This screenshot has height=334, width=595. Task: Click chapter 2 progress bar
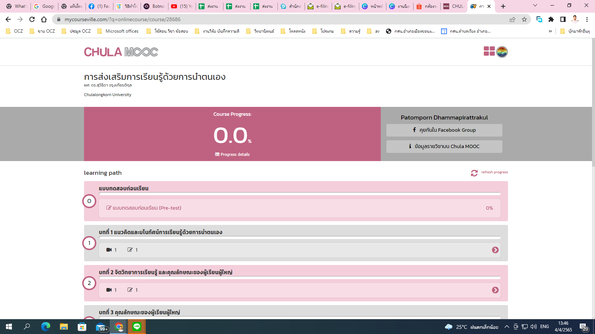pyautogui.click(x=300, y=278)
